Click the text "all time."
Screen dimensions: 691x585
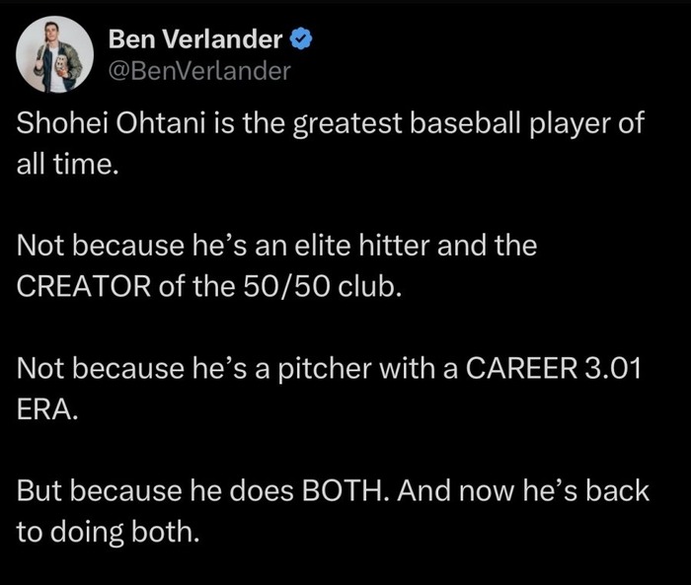(x=68, y=164)
